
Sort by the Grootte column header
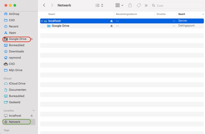point(161,14)
